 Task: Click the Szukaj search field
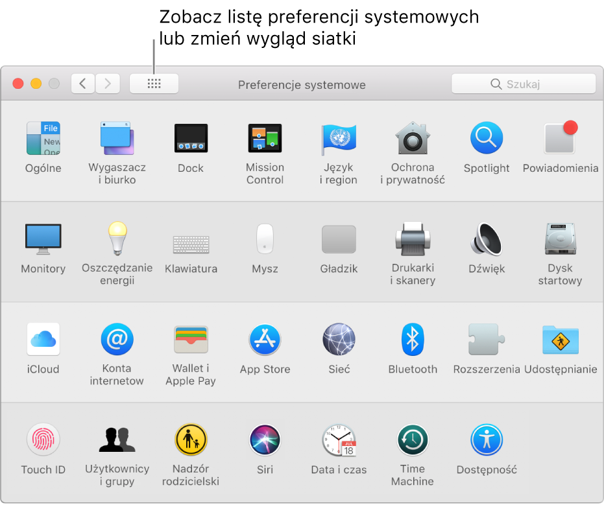pos(524,84)
